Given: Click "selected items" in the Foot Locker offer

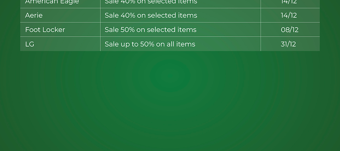Looking at the screenshot, I should coord(172,30).
